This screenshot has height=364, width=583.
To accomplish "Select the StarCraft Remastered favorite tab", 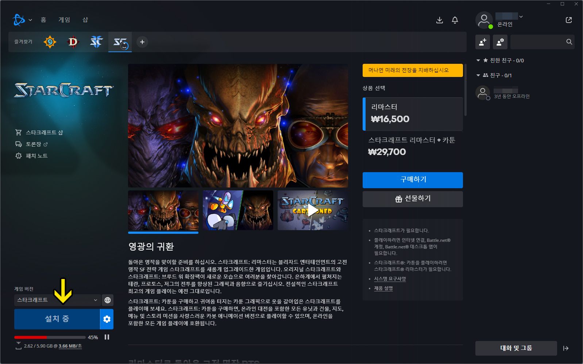I will point(120,42).
